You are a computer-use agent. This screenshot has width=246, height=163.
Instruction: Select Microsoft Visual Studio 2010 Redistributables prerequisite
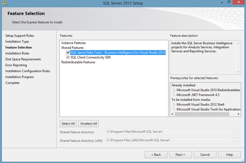208,90
